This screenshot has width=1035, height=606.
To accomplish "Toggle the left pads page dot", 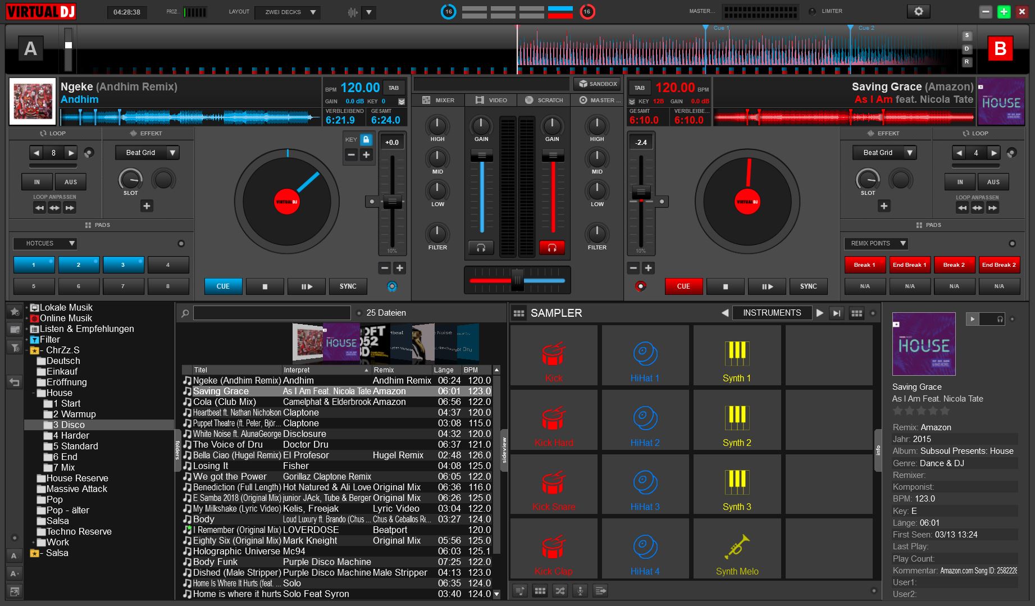I will 181,244.
